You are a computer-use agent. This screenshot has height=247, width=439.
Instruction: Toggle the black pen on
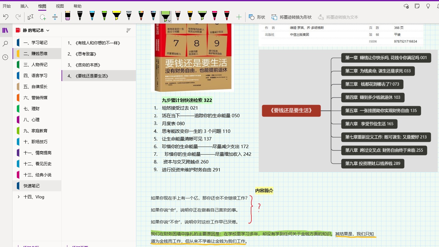80,15
